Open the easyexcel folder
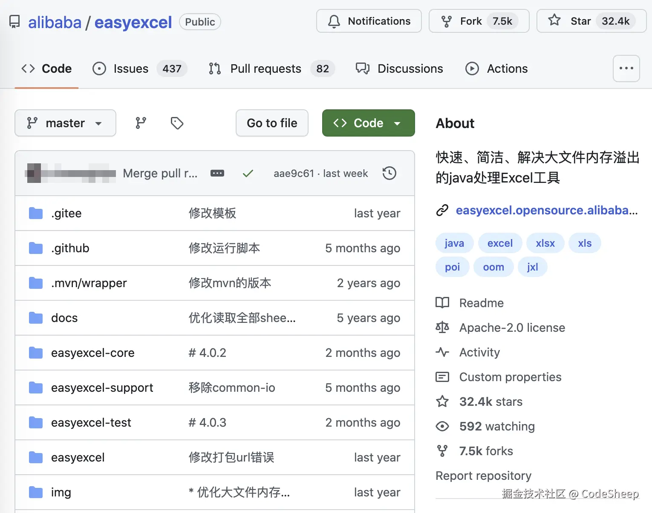652x513 pixels. (78, 457)
